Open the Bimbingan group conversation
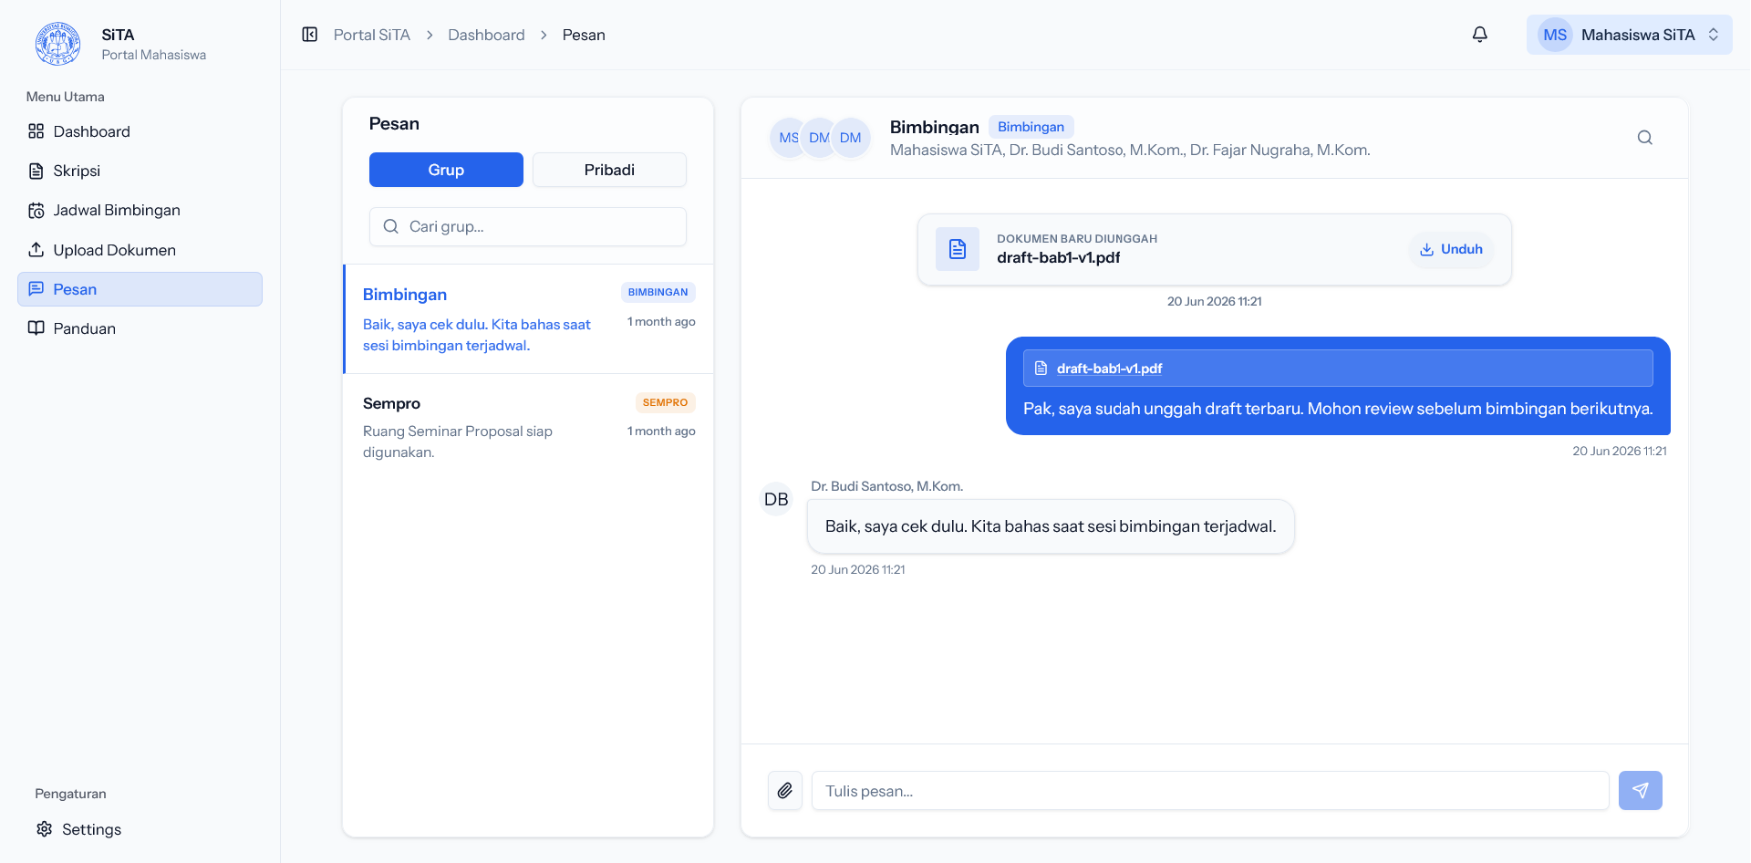The image size is (1751, 863). tap(529, 319)
